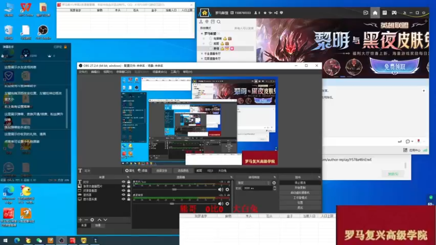Click 设置 button in OBS controls

(x=300, y=203)
